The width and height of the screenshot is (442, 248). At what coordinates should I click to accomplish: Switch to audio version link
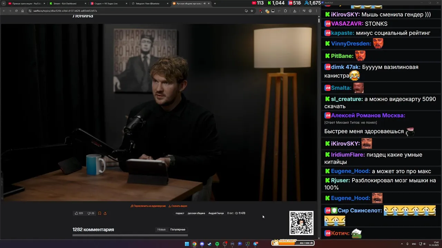148,206
